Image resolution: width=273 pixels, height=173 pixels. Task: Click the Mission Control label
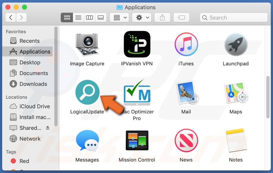pyautogui.click(x=137, y=160)
